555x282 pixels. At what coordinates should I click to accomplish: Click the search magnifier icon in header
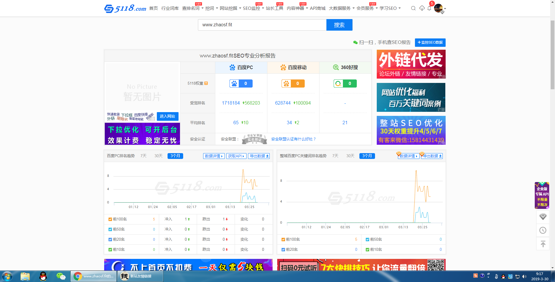pyautogui.click(x=413, y=8)
